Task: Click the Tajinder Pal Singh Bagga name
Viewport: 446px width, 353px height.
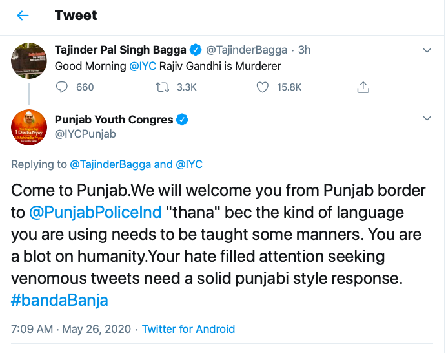Action: click(x=121, y=50)
